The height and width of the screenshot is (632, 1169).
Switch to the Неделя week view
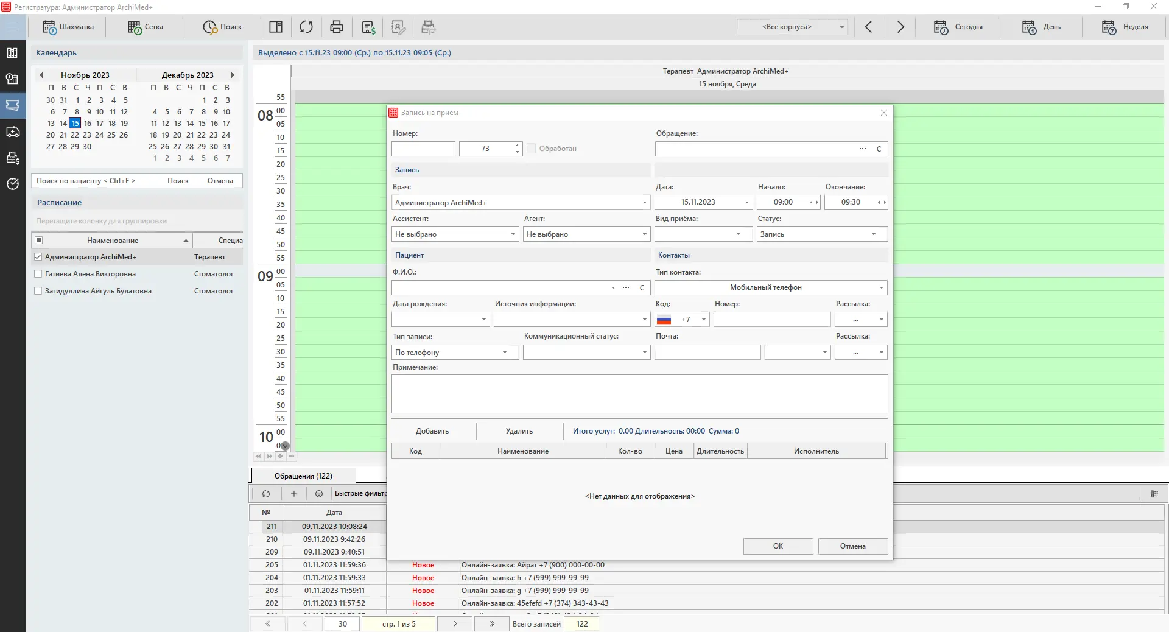coord(1125,27)
